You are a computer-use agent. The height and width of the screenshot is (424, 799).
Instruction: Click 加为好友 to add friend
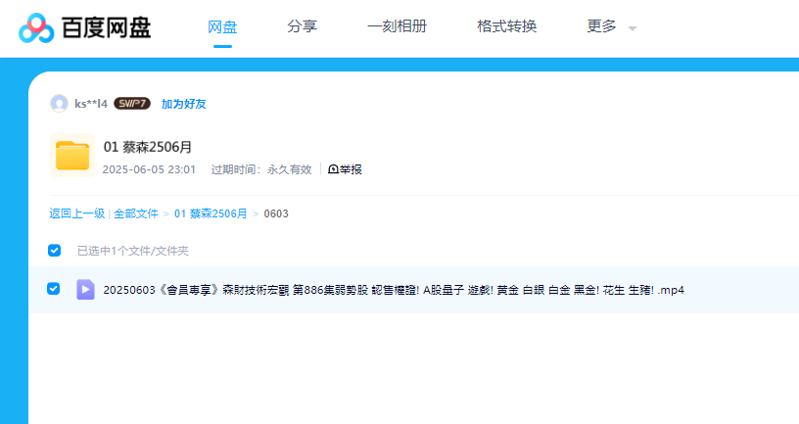click(183, 104)
